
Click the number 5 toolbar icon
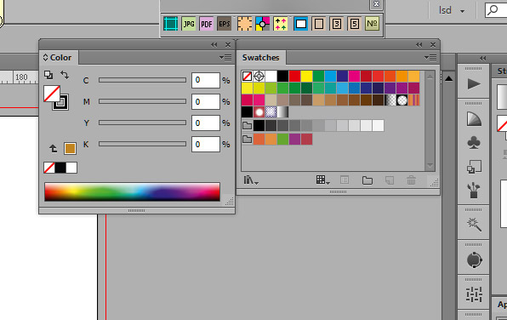tap(355, 24)
